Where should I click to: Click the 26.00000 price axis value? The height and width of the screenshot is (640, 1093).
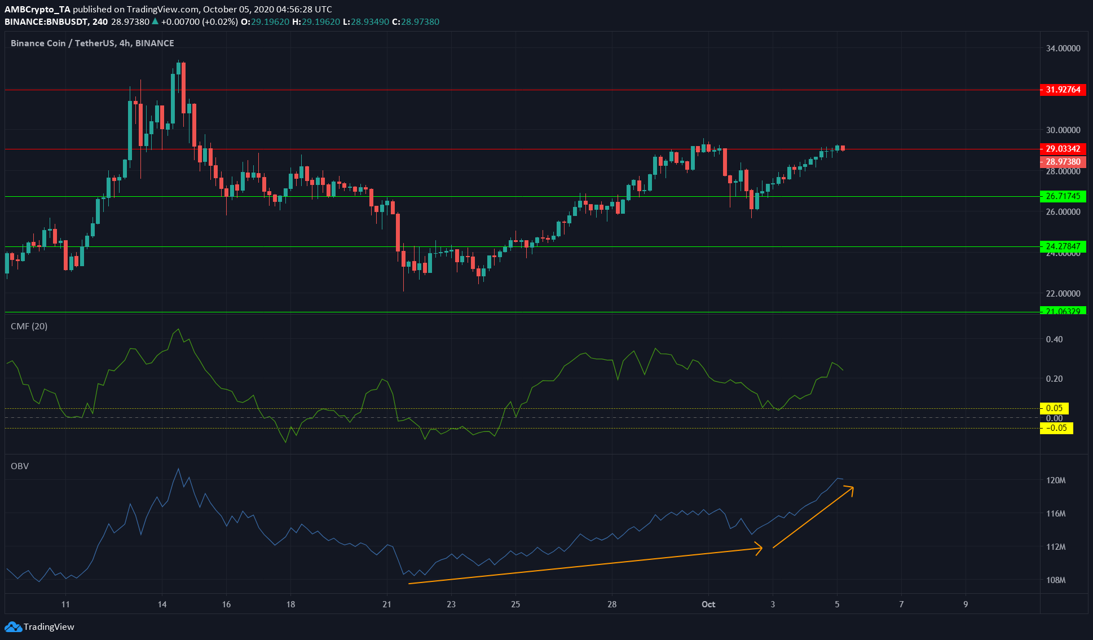pyautogui.click(x=1063, y=212)
